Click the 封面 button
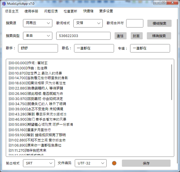This screenshot has width=180, height=172. tap(136, 36)
